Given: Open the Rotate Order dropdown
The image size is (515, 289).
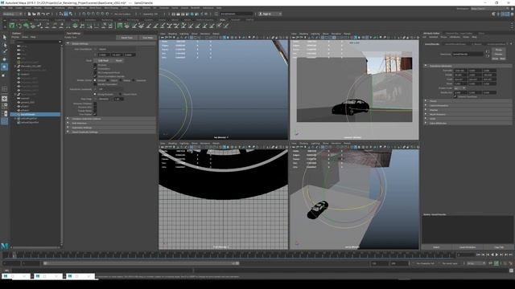Looking at the screenshot, I should coord(459,88).
